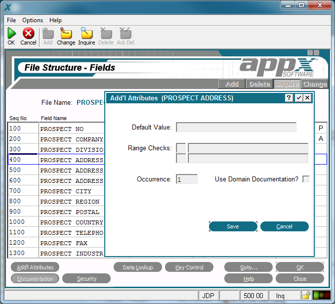Select the Change tab in the header

[315, 84]
